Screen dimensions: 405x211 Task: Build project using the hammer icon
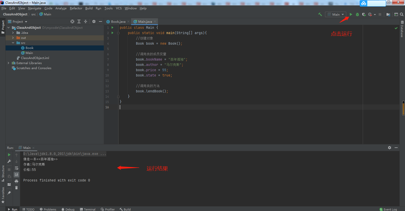320,14
